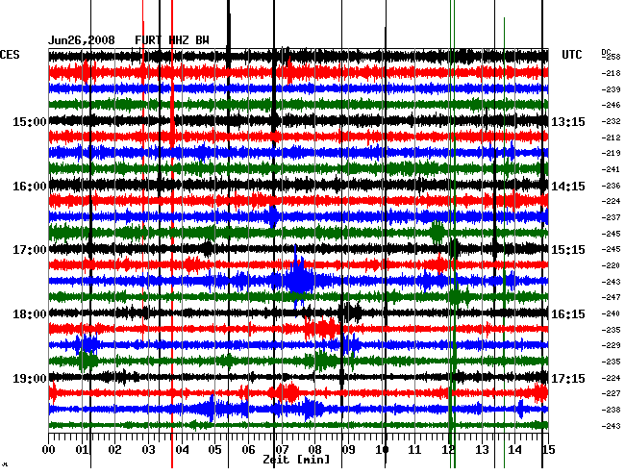This screenshot has width=625, height=475.
Task: Select the 14:15 UTC time label
Action: pos(568,187)
